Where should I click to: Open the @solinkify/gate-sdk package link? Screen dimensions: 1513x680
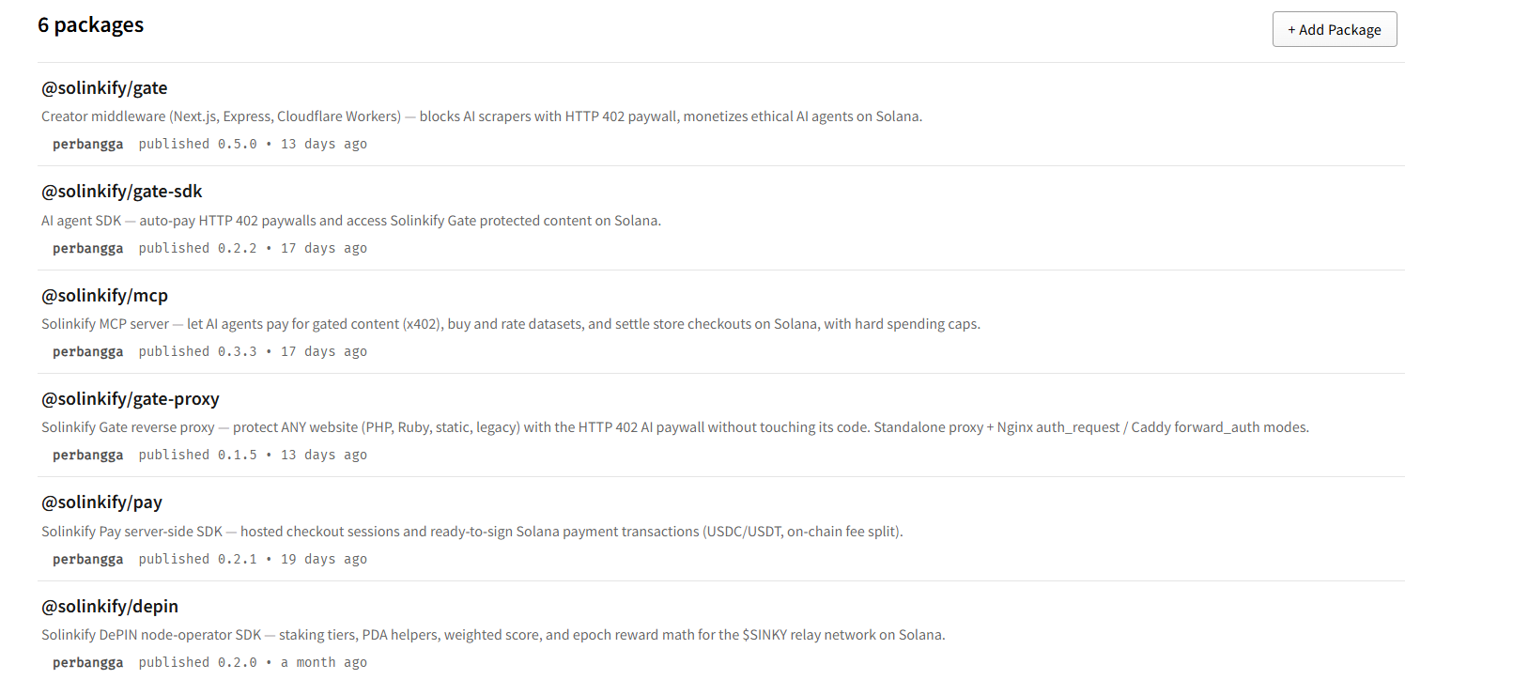122,192
